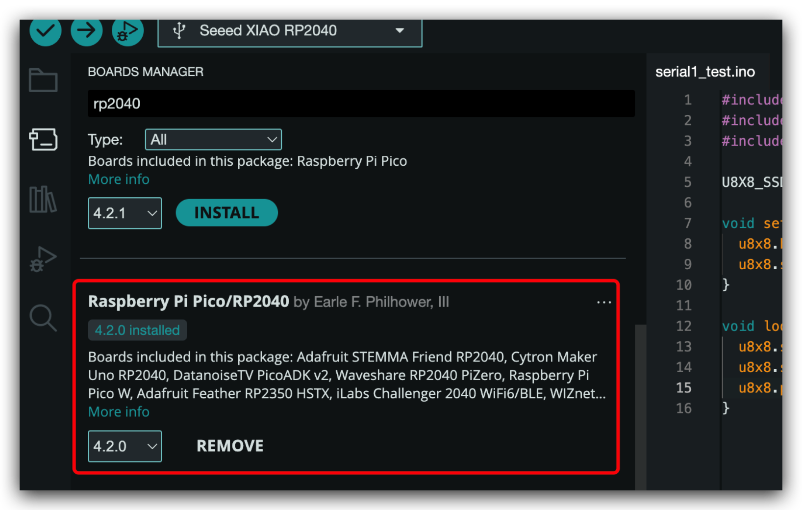Click the Upload arrow button

[x=87, y=31]
